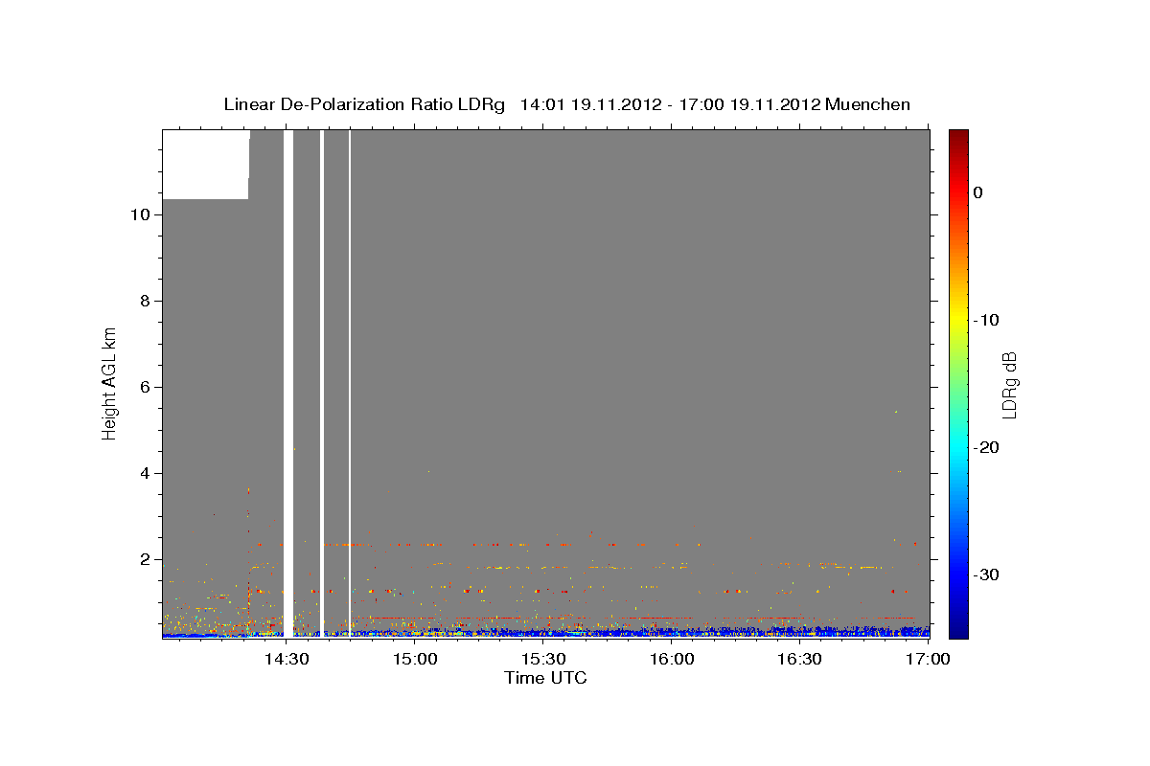Click the plot title Linear De-Polarization Ratio LDRg
The height and width of the screenshot is (766, 1150).
click(x=363, y=104)
